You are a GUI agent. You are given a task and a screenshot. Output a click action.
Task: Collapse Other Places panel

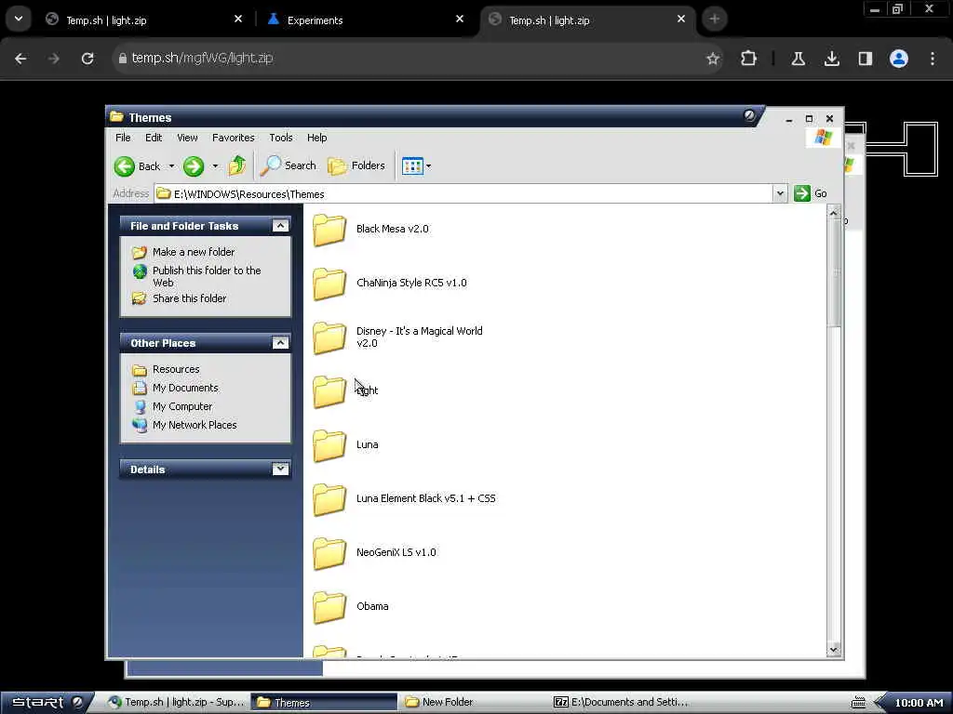(280, 343)
